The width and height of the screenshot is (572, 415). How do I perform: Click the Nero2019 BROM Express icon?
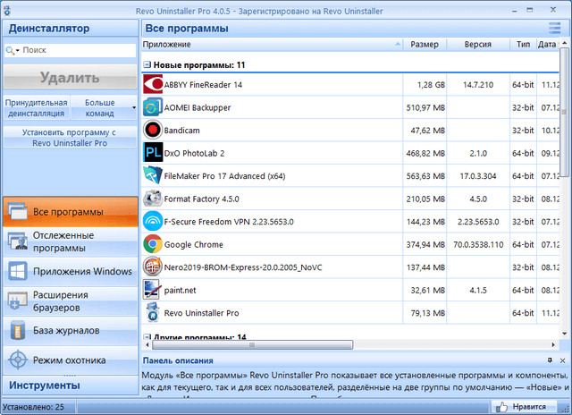pyautogui.click(x=153, y=267)
